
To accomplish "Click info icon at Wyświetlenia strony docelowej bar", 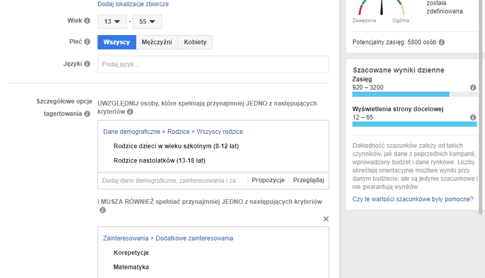I will (473, 117).
